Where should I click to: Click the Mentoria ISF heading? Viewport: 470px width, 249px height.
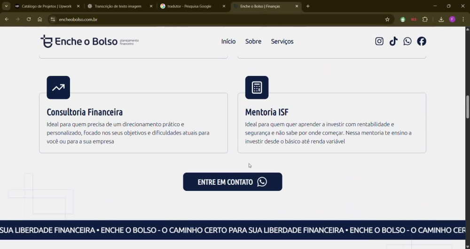[267, 112]
